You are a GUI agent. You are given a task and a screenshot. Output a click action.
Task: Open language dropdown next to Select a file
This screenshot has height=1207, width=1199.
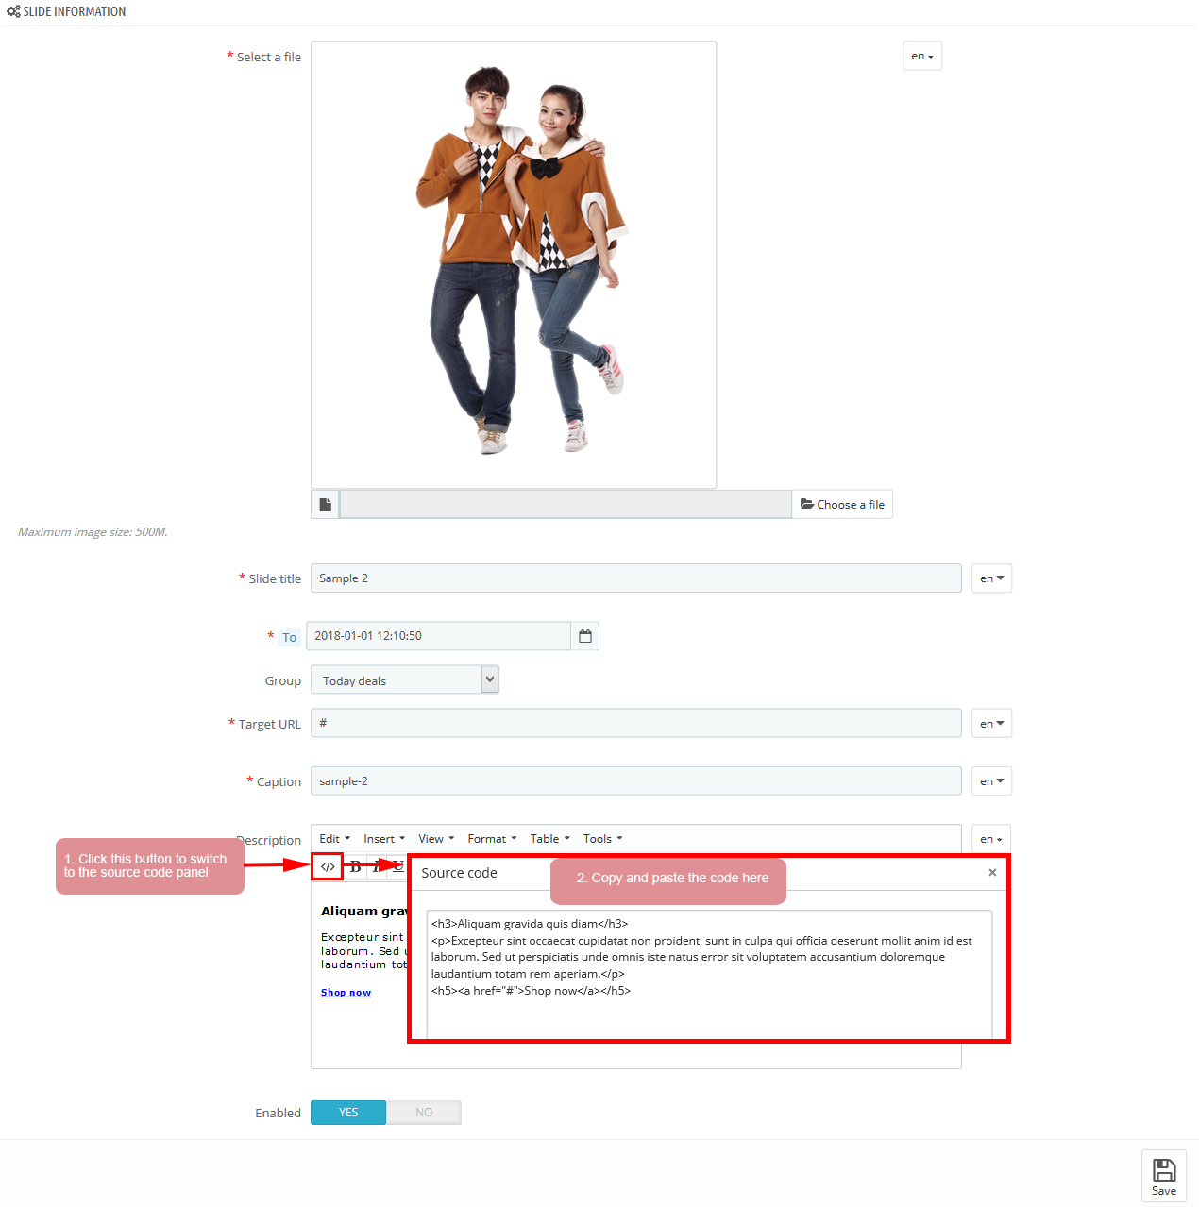coord(922,56)
